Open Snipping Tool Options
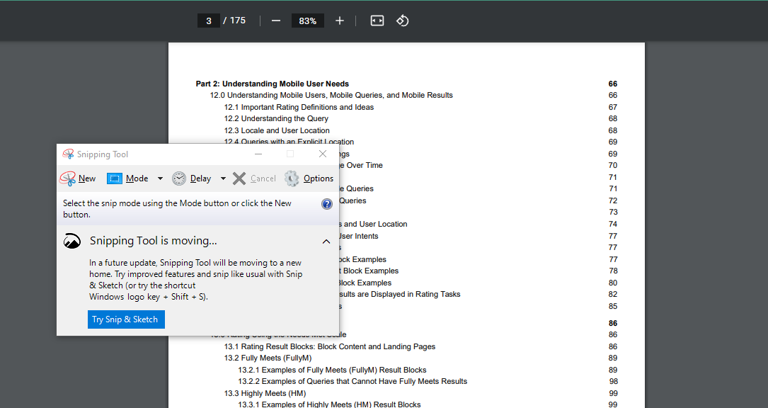768x408 pixels. click(309, 178)
